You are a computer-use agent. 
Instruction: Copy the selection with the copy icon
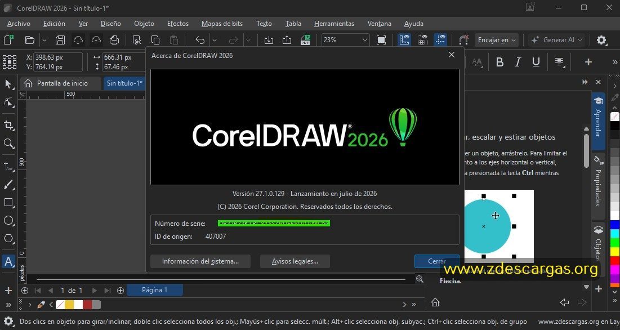click(155, 40)
